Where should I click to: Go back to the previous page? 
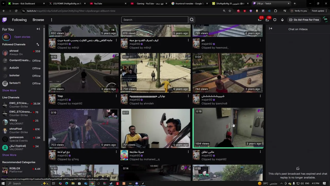pos(4,11)
